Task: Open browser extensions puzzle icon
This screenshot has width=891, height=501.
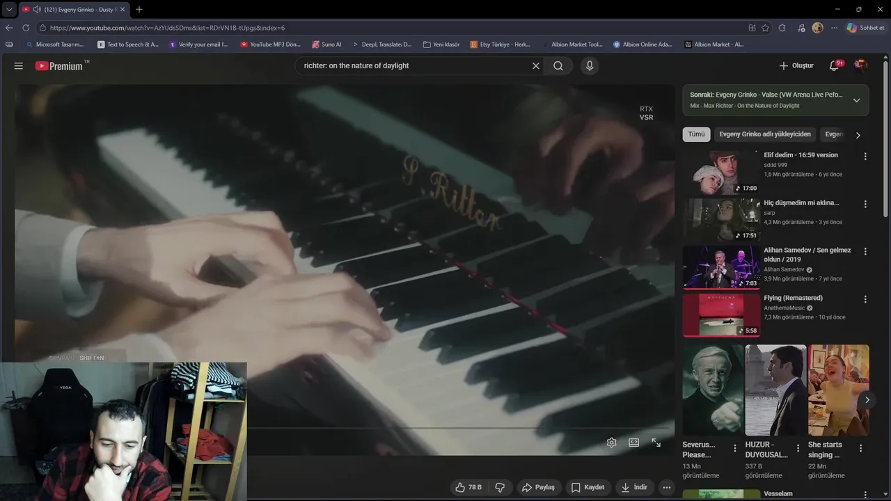Action: point(782,28)
